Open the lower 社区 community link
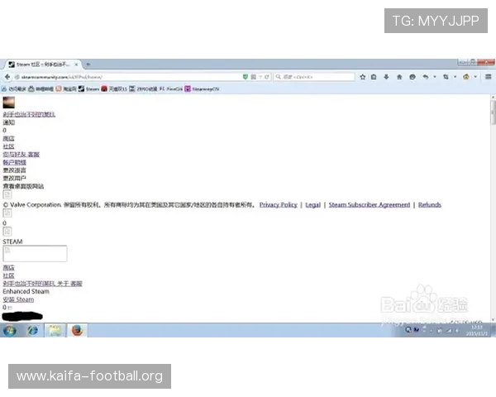The width and height of the screenshot is (496, 397). (x=8, y=275)
